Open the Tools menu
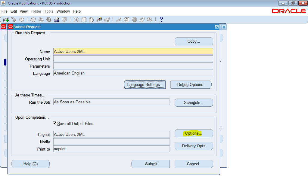This screenshot has height=180, width=308. pos(49,11)
